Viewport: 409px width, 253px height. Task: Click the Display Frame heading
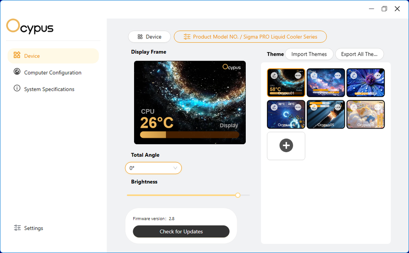[149, 52]
